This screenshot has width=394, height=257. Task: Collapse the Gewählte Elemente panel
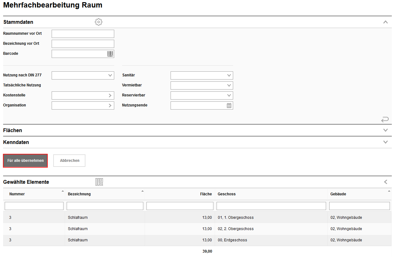pos(386,182)
